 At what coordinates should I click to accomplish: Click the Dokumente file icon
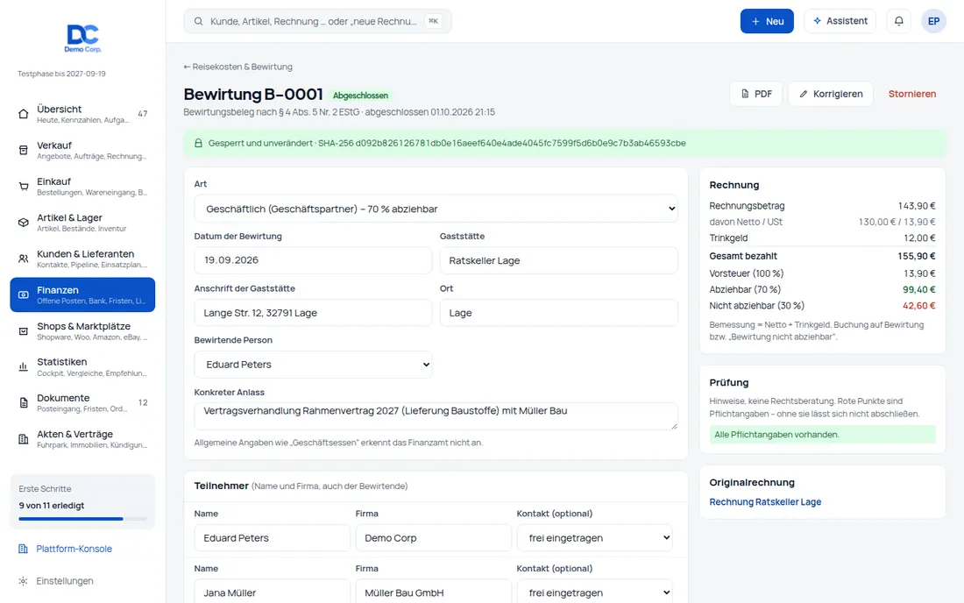24,403
